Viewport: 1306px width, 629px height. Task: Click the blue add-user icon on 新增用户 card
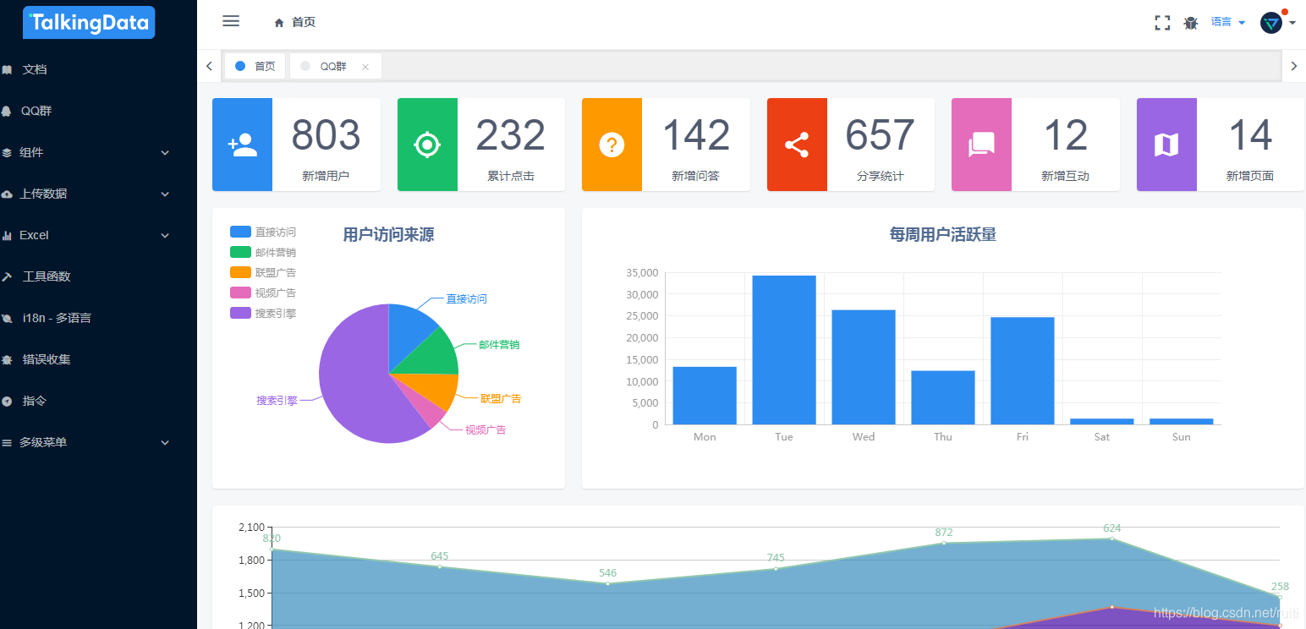pos(243,145)
